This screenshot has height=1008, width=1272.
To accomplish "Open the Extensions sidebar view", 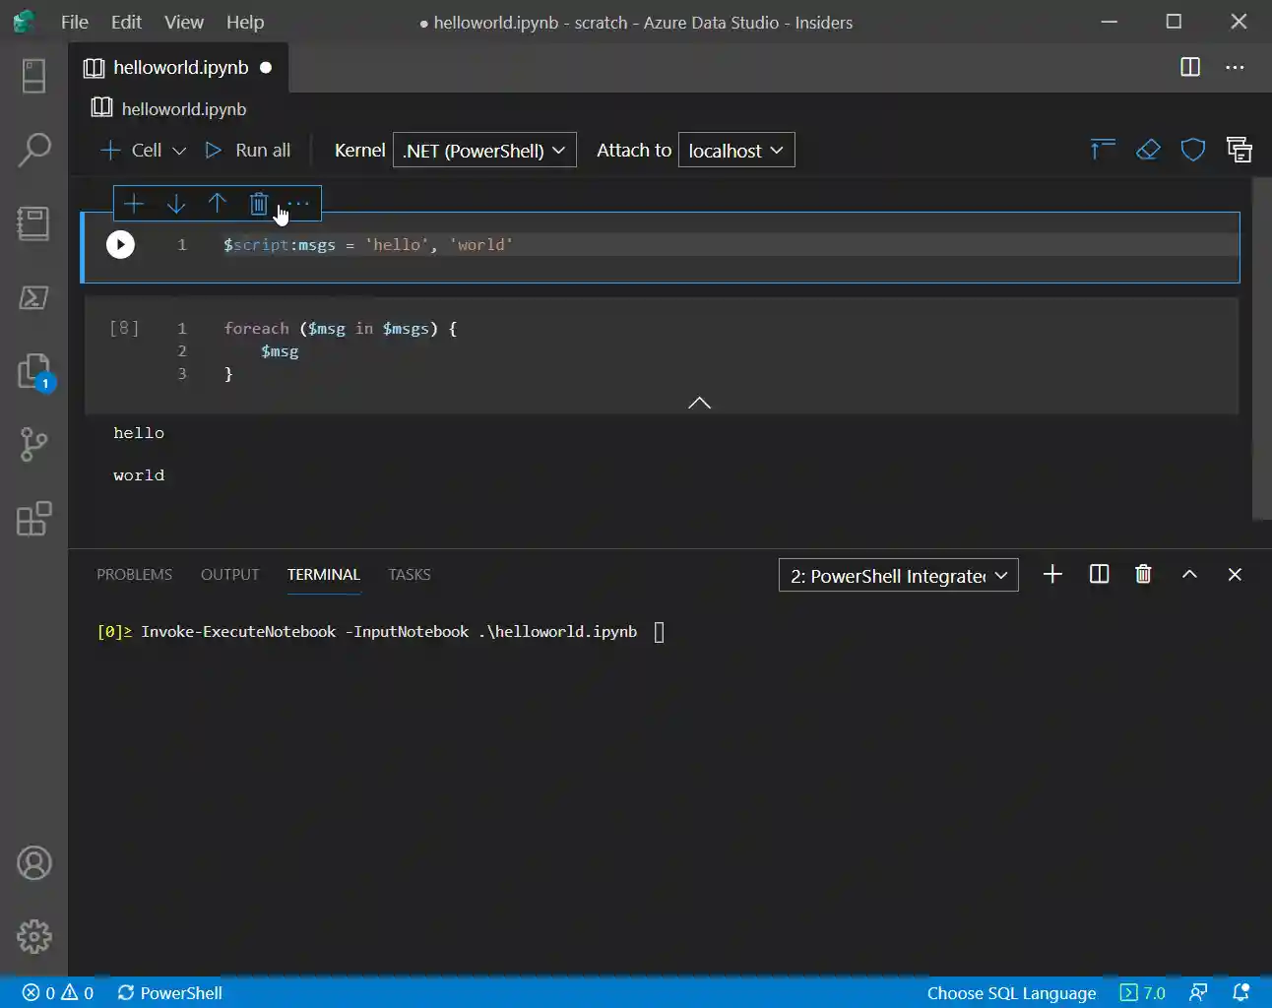I will click(33, 519).
